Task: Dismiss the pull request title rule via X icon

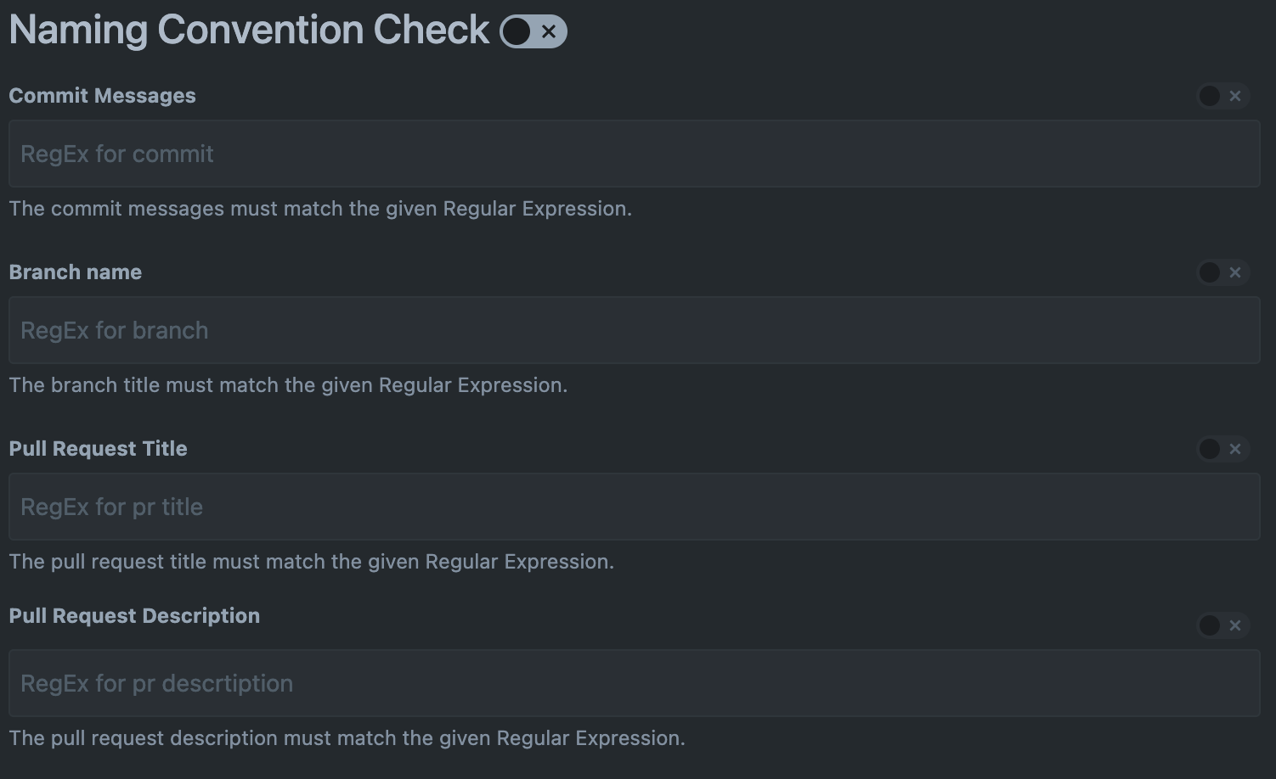Action: 1234,449
